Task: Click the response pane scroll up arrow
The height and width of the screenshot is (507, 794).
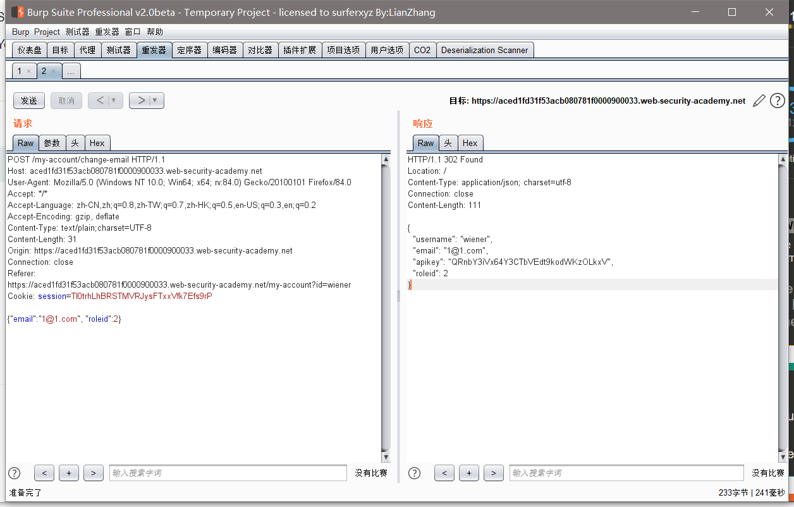Action: coord(783,160)
